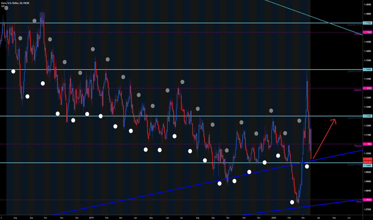Click the pink 1.08000 price label
Image resolution: width=373 pixels, height=220 pixels.
[367, 200]
